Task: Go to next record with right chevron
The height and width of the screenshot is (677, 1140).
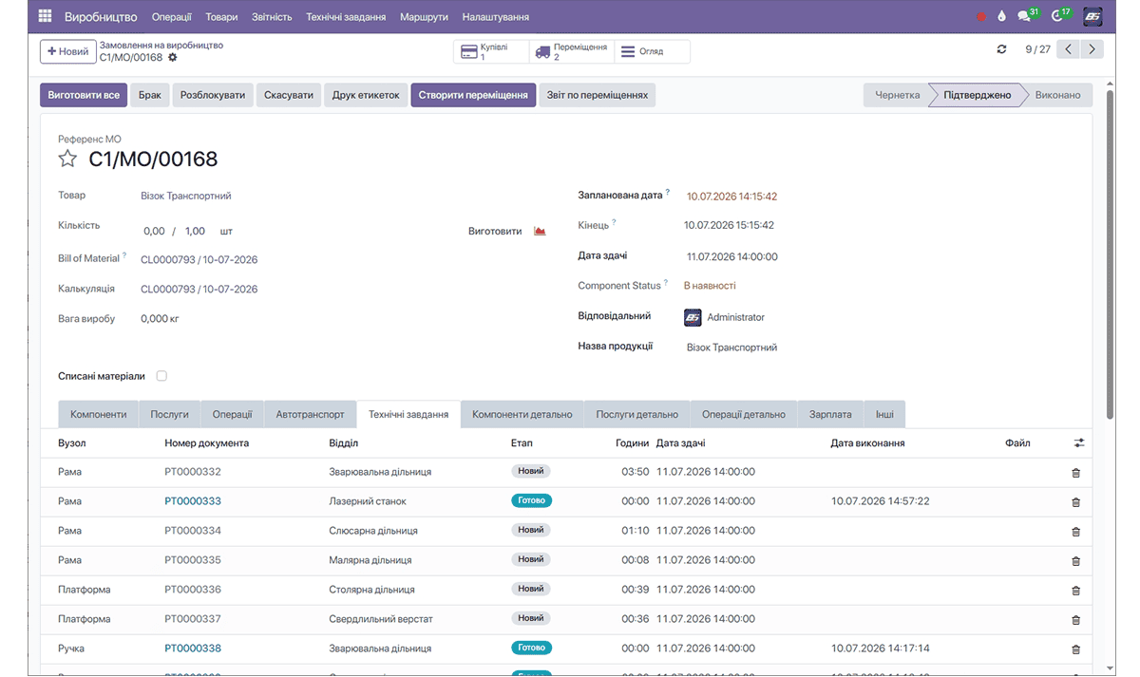Action: pos(1092,49)
